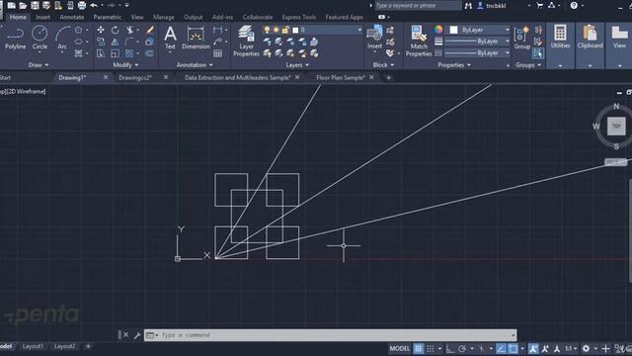Click Match Properties tool
Image resolution: width=632 pixels, height=356 pixels.
419,41
